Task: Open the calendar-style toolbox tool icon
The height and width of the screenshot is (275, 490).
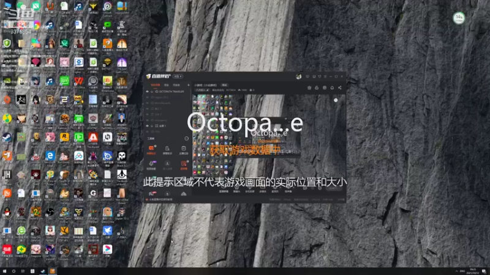Action: pyautogui.click(x=184, y=149)
